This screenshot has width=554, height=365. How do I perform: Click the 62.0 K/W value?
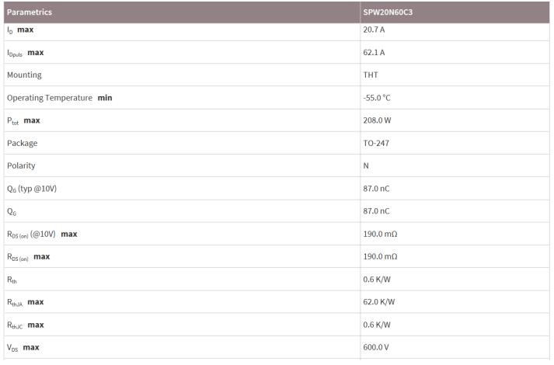378,302
